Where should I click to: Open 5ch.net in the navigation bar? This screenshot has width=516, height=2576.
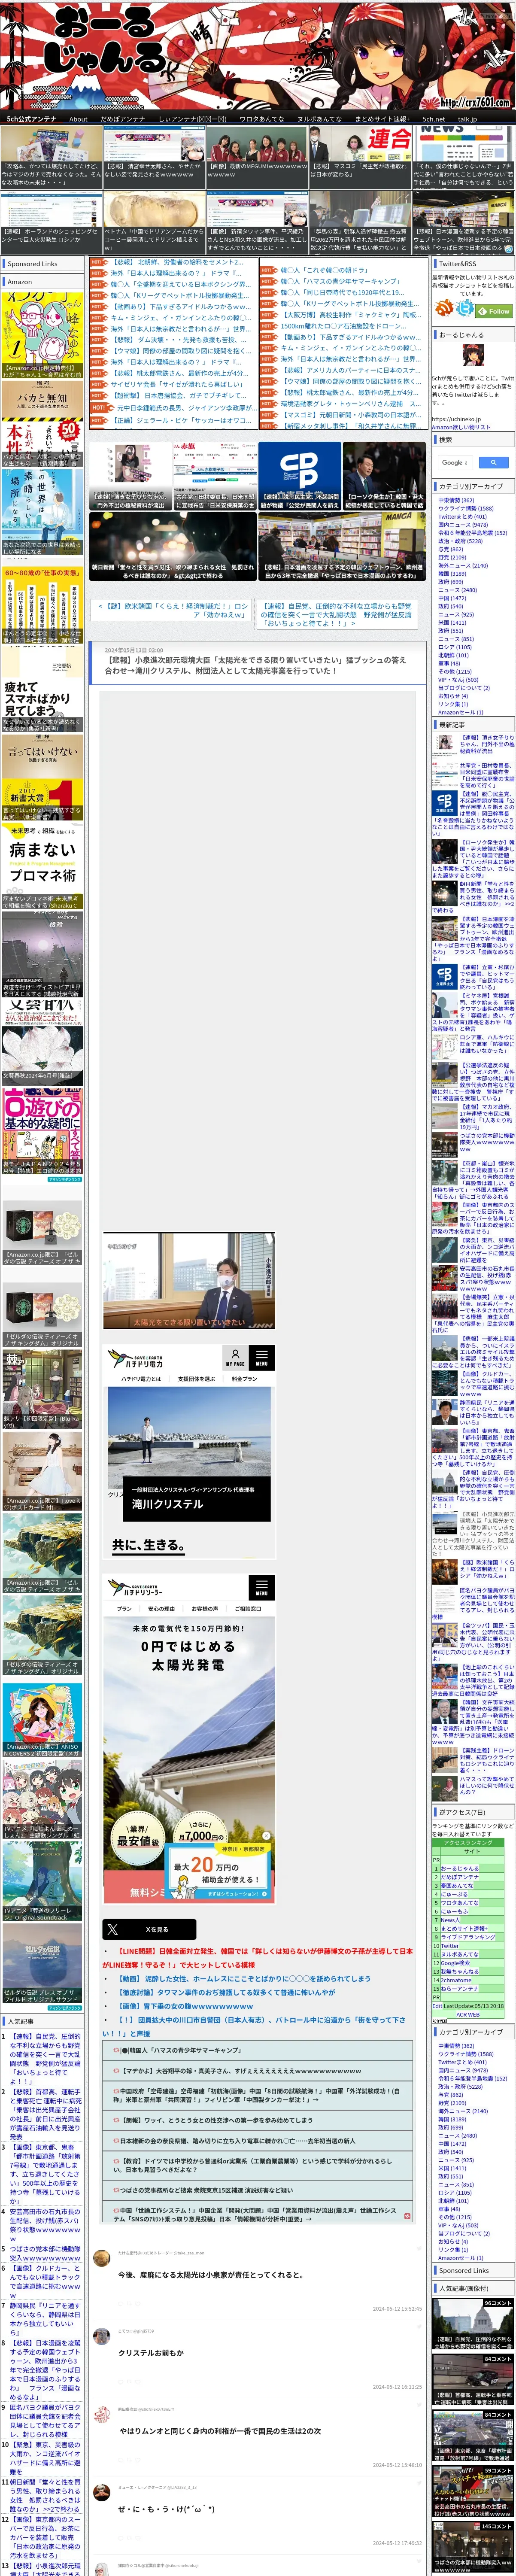pos(433,118)
